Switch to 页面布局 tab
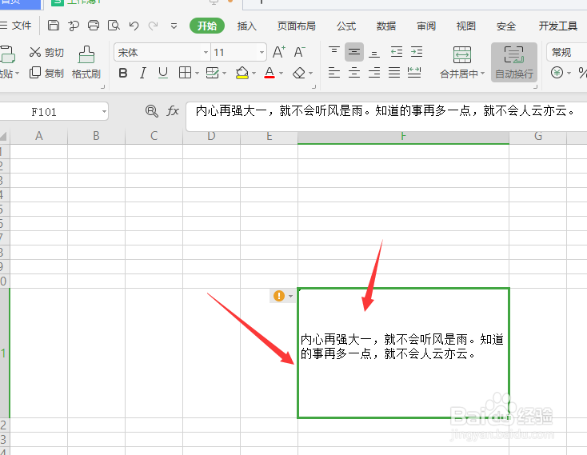Image resolution: width=587 pixels, height=455 pixels. pyautogui.click(x=297, y=26)
